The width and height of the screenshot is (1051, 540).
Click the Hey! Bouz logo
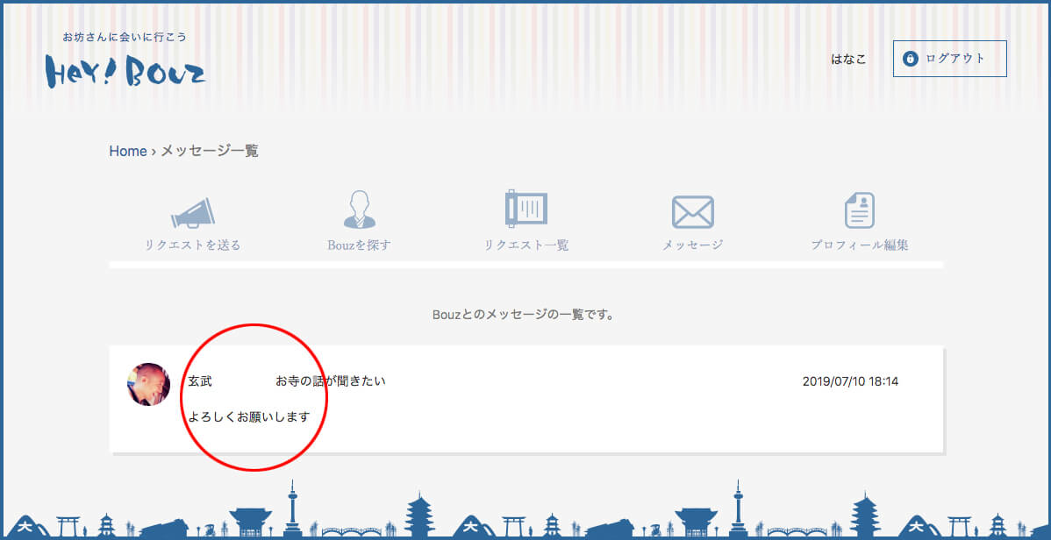pyautogui.click(x=125, y=70)
